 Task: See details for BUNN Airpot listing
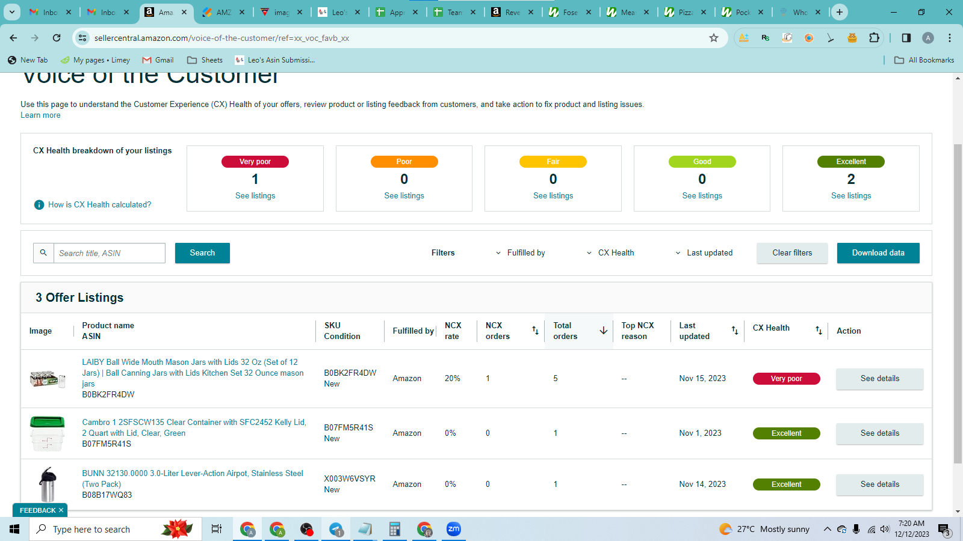(879, 484)
